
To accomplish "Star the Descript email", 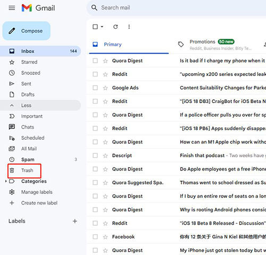I will pos(105,156).
